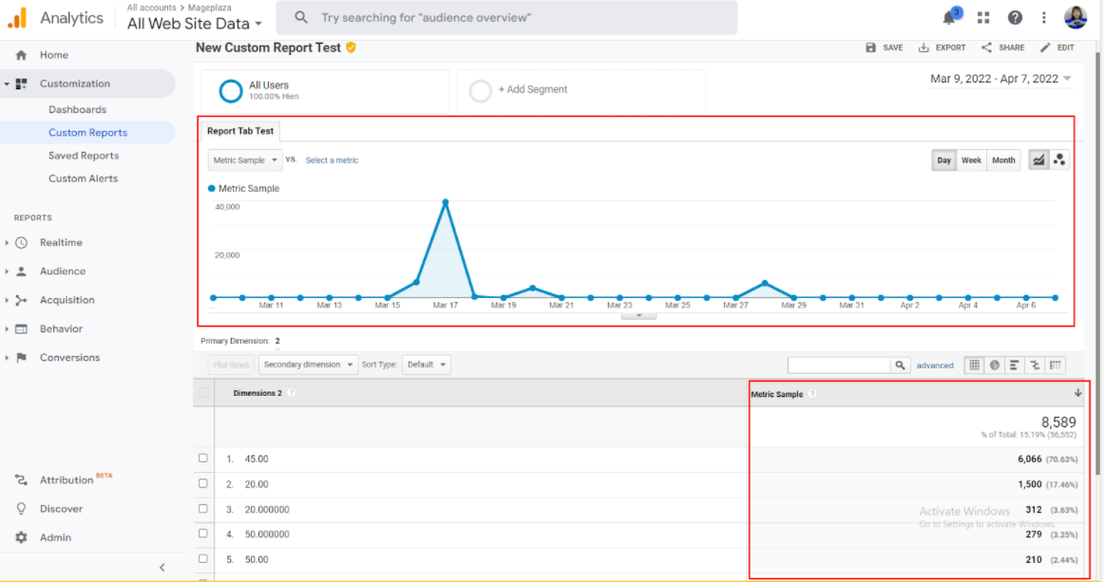Select the pivot table view icon
Screen dimensions: 1104x582
point(1056,365)
